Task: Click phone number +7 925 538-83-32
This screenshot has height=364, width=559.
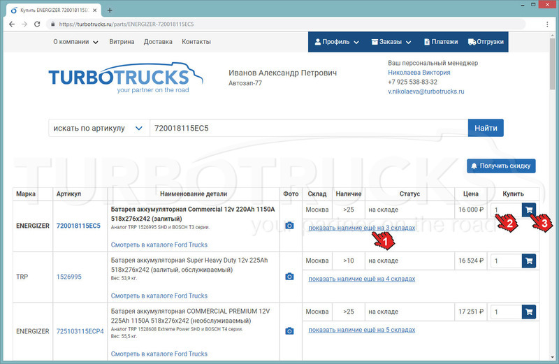Action: pyautogui.click(x=412, y=82)
